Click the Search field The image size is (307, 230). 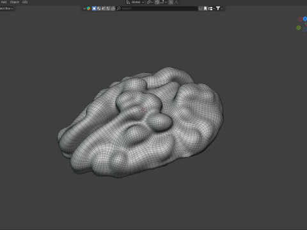click(157, 8)
